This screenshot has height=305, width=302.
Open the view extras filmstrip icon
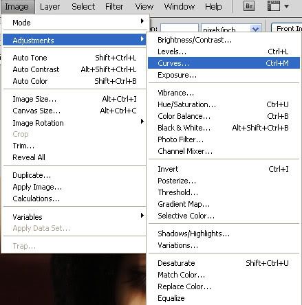[x=274, y=6]
